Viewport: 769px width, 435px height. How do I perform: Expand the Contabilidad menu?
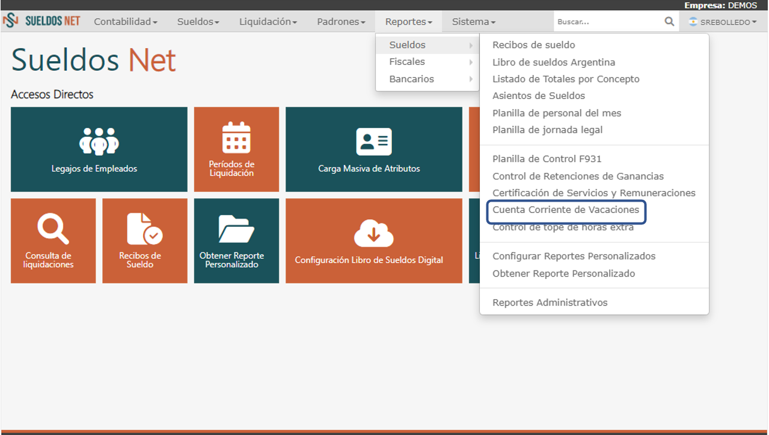126,22
